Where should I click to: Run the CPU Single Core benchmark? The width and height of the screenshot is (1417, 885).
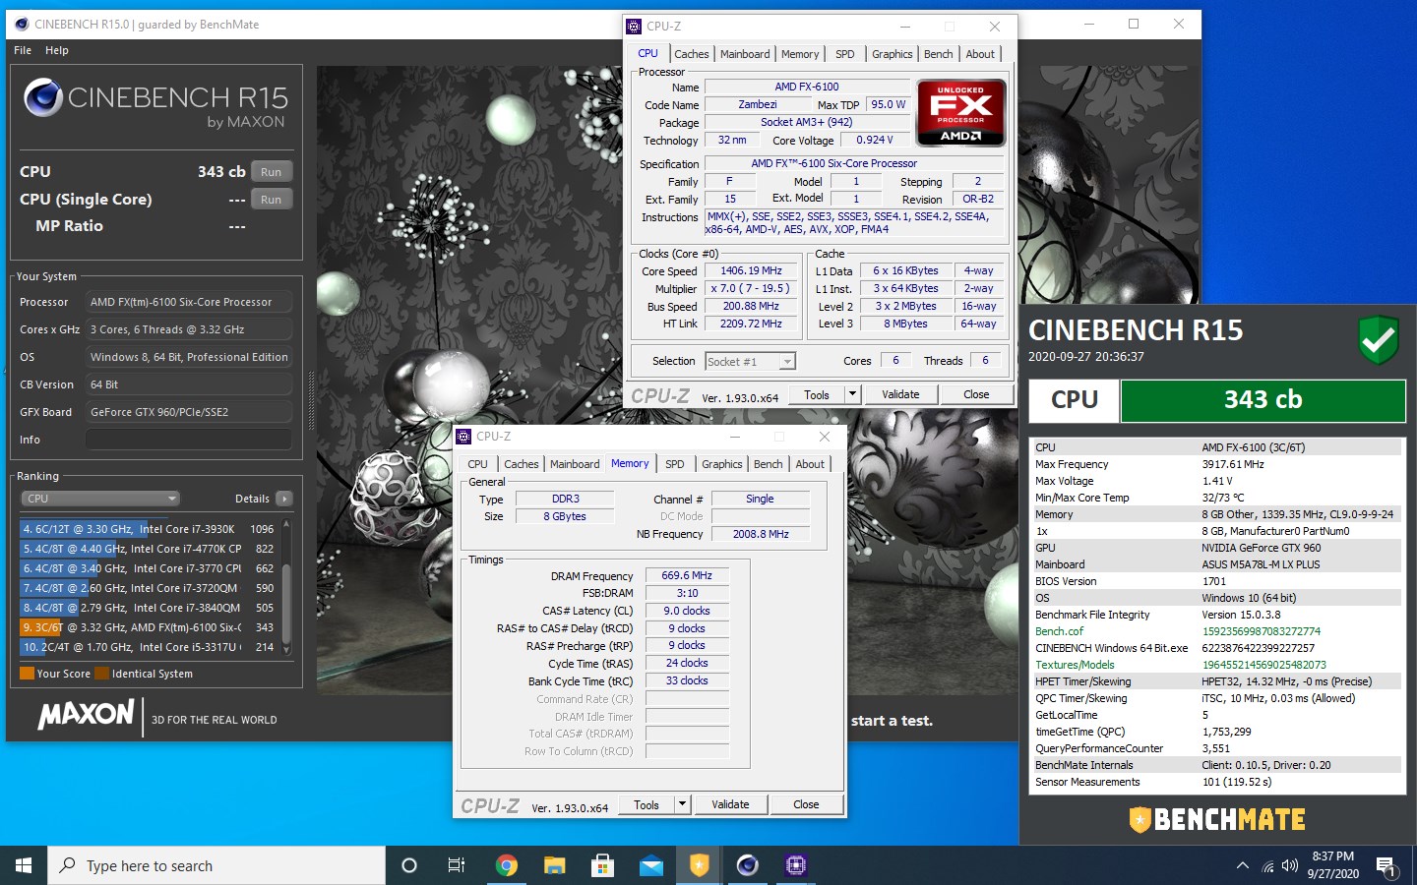coord(272,200)
